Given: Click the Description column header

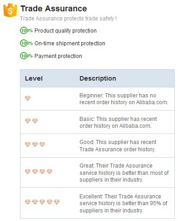Looking at the screenshot, I should [x=98, y=78].
